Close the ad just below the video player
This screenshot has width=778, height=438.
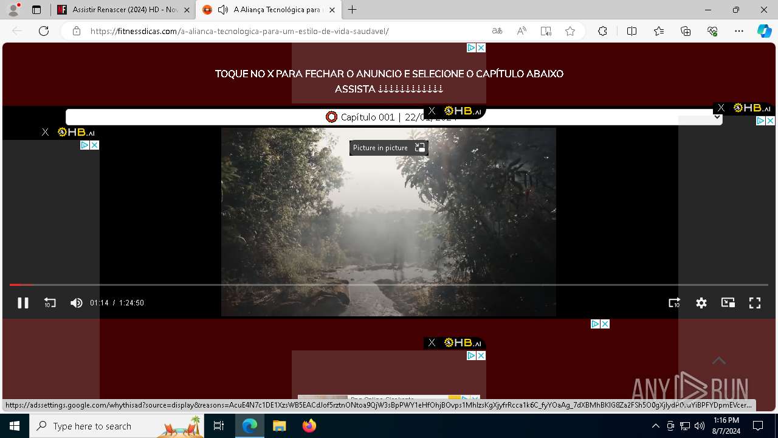click(x=605, y=324)
